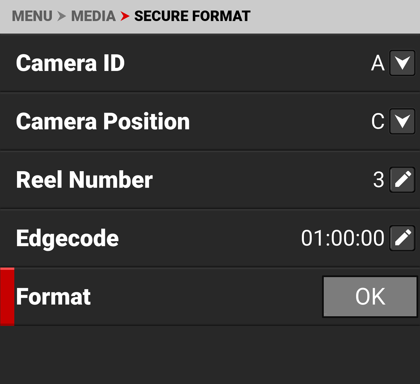This screenshot has width=420, height=384.
Task: Select the Camera Position row label
Action: point(103,121)
